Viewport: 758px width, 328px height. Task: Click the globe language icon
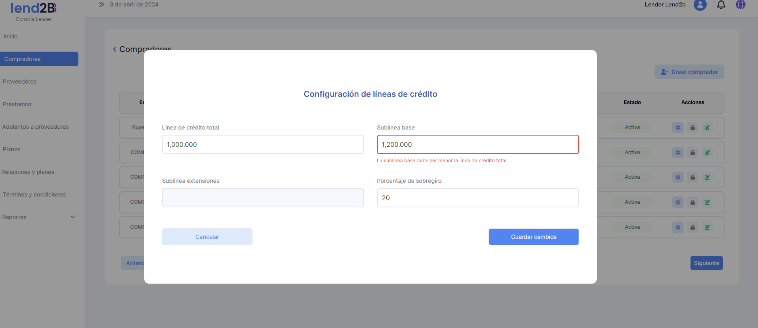point(740,5)
